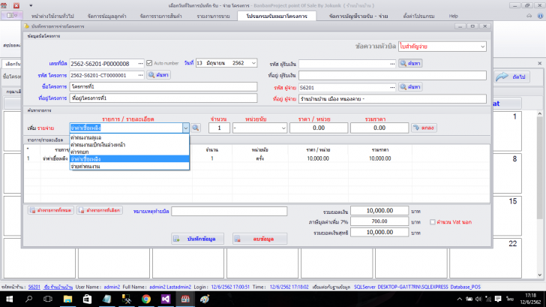546x307 pixels.
Task: Open Windows search in taskbar
Action: tap(29, 299)
